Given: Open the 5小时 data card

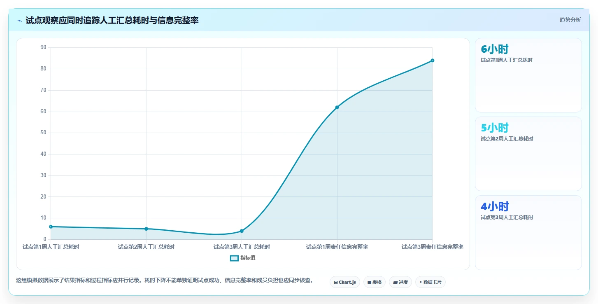Looking at the screenshot, I should point(528,154).
